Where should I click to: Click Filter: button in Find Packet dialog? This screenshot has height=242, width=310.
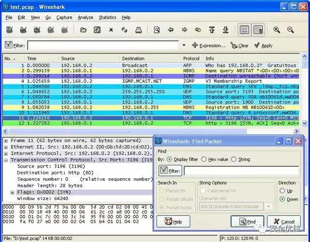[170, 171]
